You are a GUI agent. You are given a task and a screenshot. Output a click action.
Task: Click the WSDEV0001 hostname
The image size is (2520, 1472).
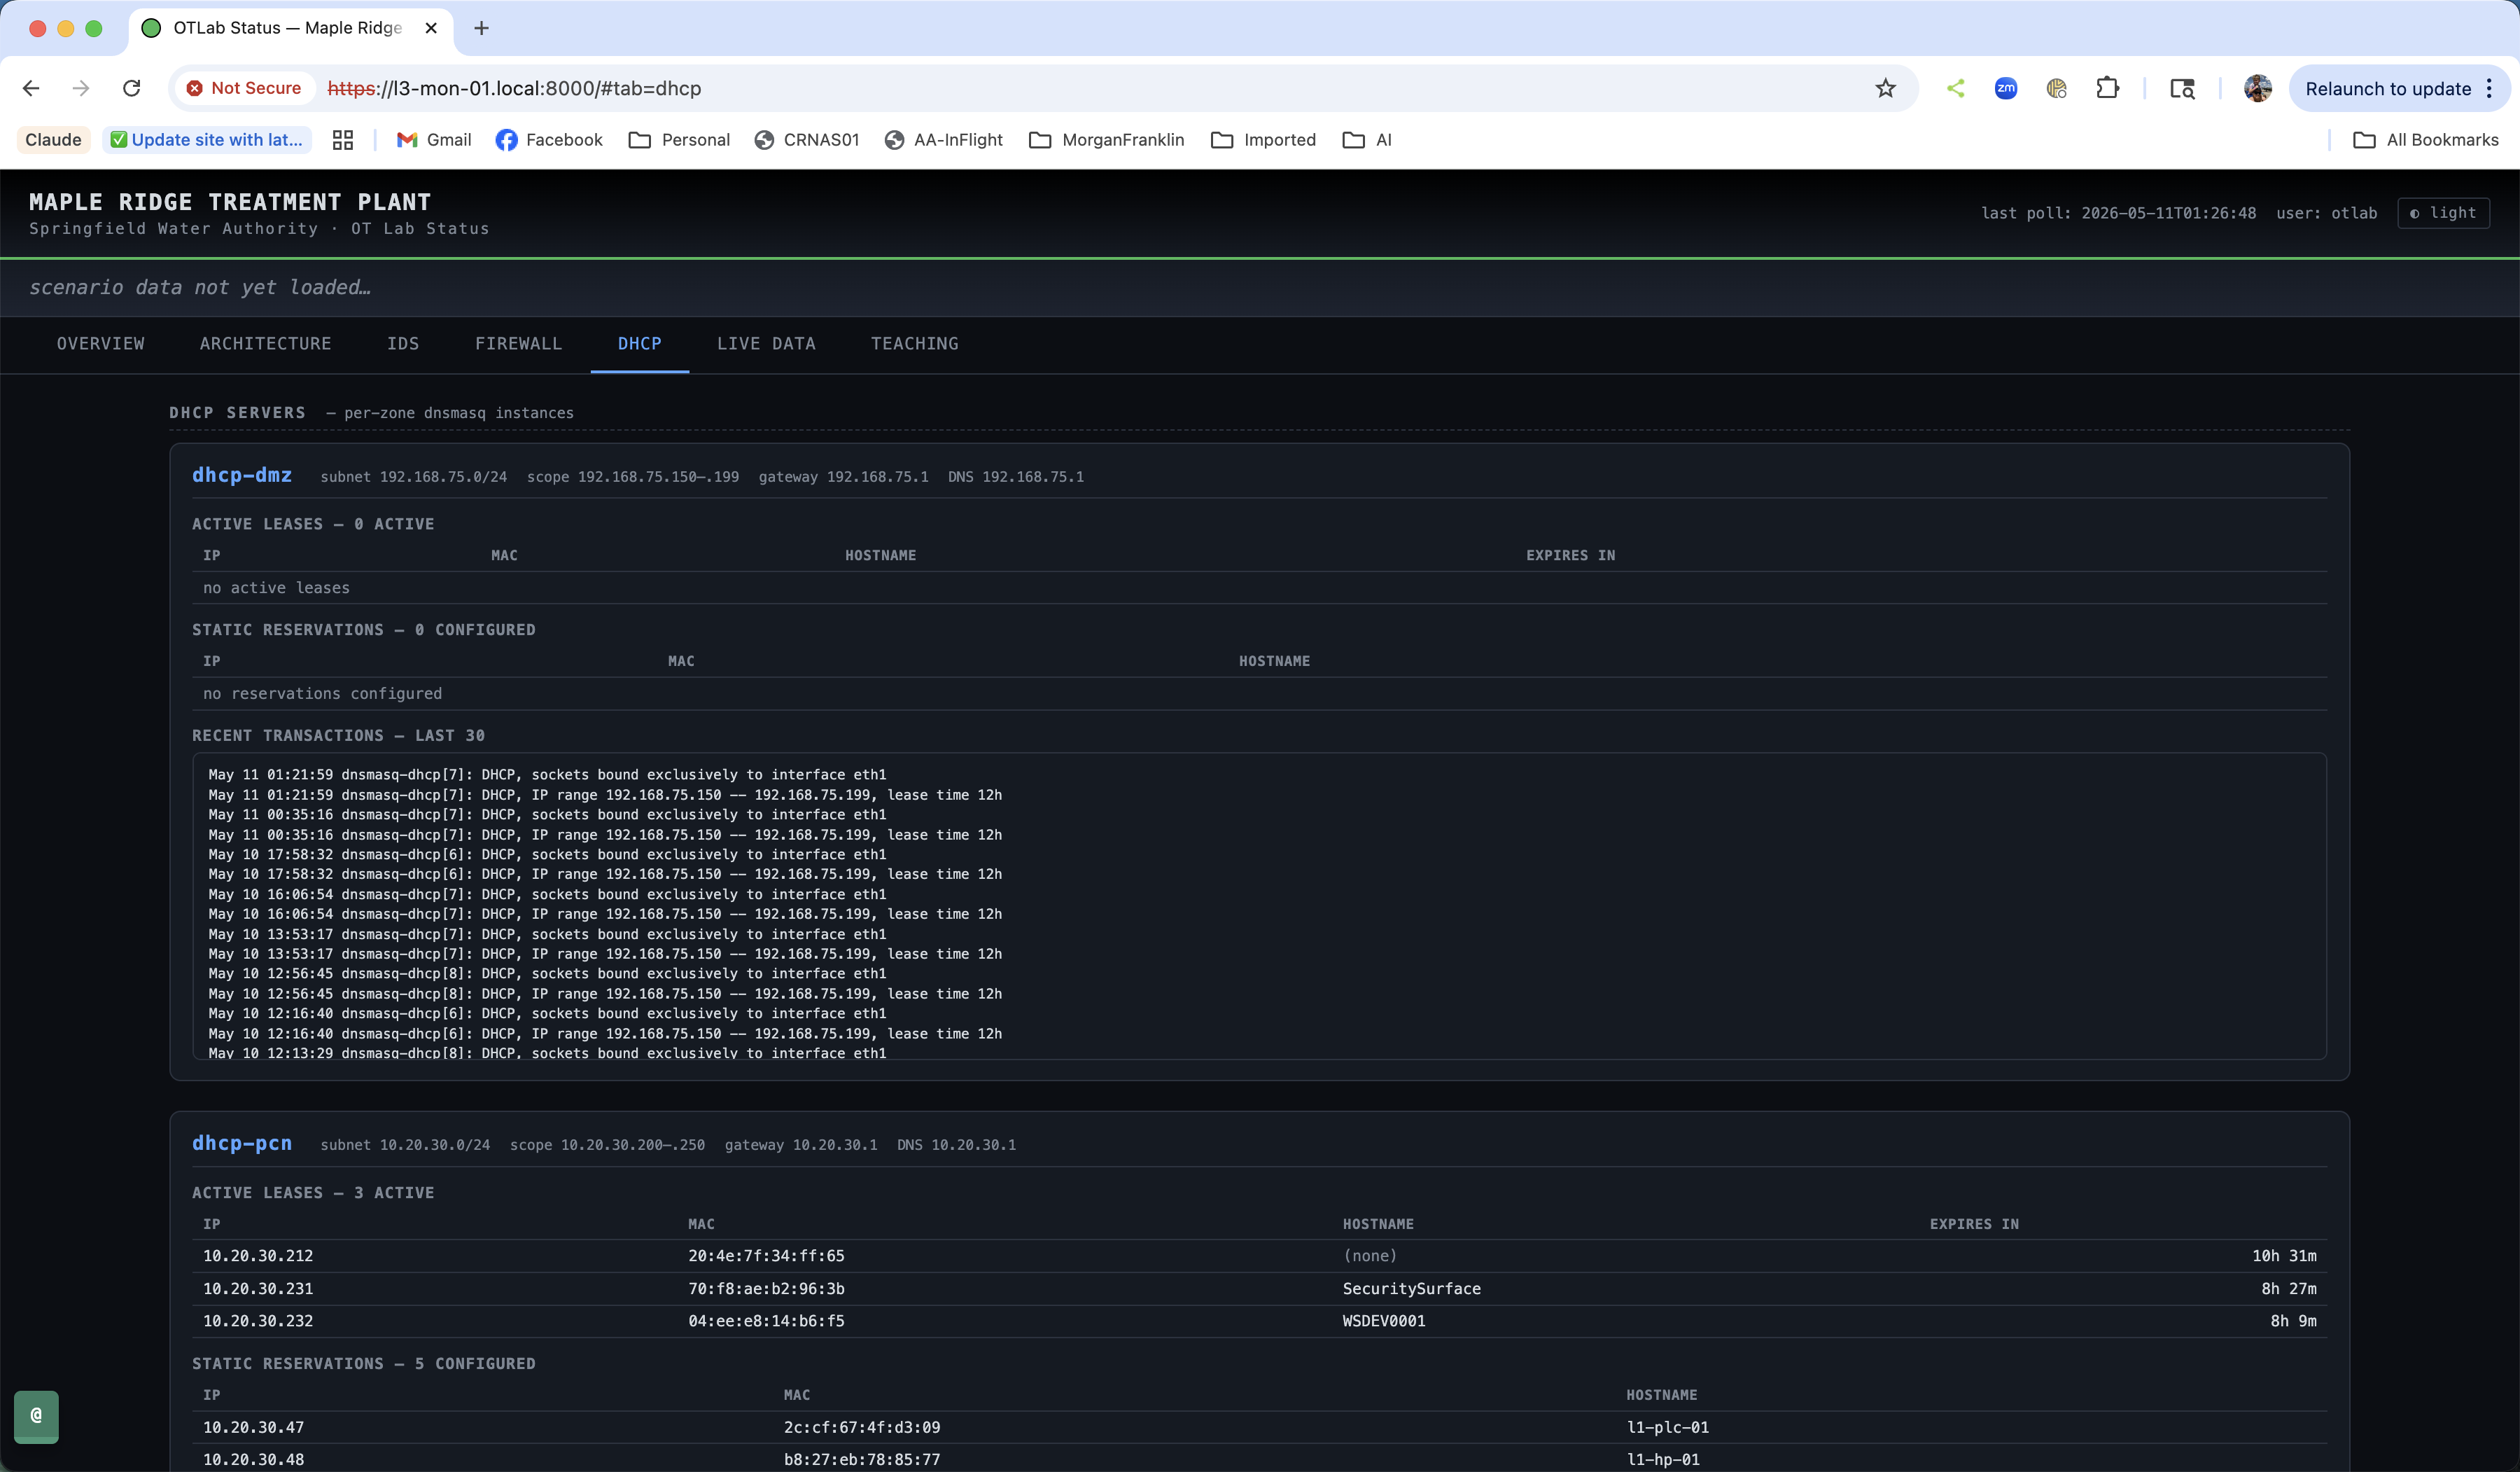click(x=1384, y=1321)
